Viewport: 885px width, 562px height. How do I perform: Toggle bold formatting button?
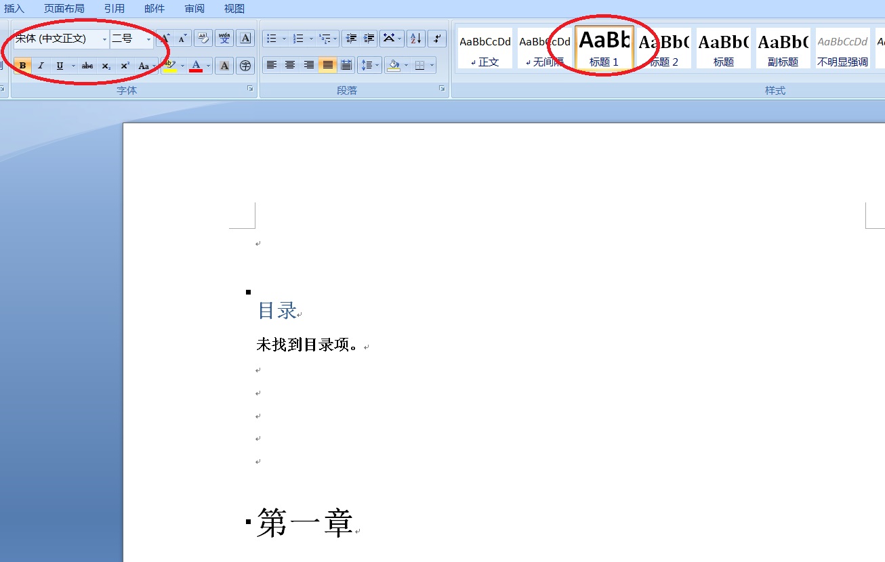click(22, 66)
